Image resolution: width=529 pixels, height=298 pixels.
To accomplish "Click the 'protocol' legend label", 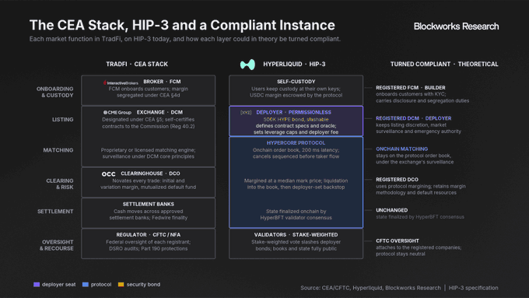I will pos(101,285).
